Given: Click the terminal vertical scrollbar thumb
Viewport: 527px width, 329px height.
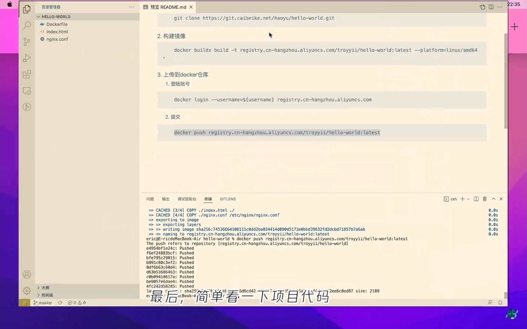Looking at the screenshot, I should pyautogui.click(x=506, y=295).
